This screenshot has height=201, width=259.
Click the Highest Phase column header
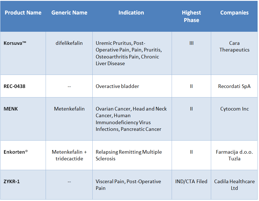[x=191, y=16]
